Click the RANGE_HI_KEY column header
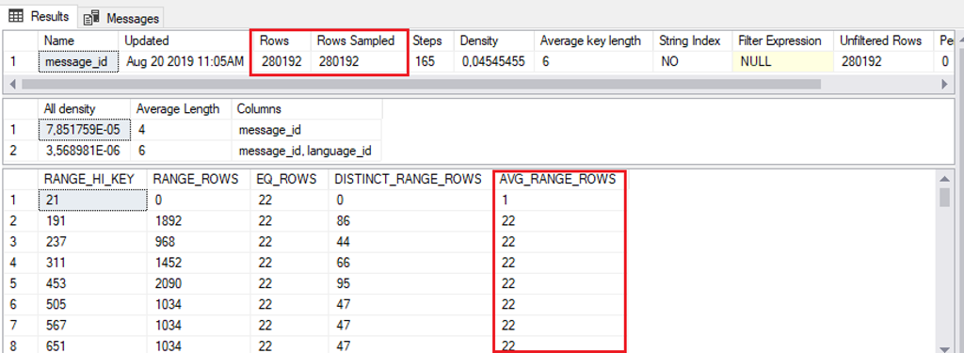This screenshot has width=964, height=353. (x=92, y=179)
